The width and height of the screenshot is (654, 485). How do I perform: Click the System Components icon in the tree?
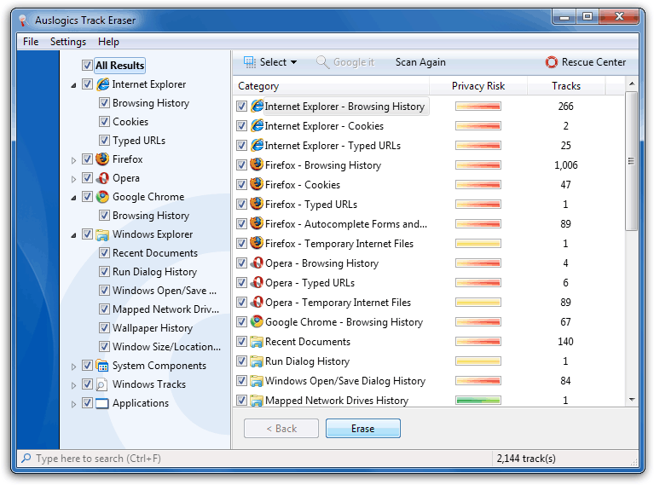(x=102, y=366)
